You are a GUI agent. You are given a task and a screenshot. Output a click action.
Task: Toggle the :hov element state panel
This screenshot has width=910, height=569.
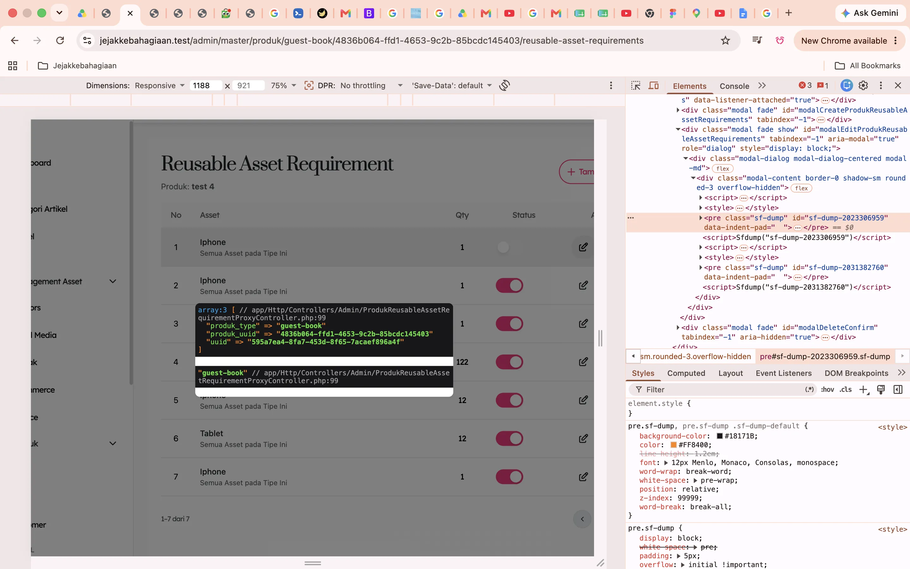click(827, 389)
